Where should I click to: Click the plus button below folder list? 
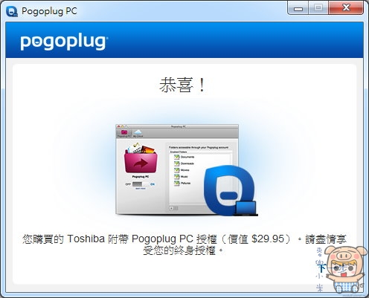coord(171,208)
